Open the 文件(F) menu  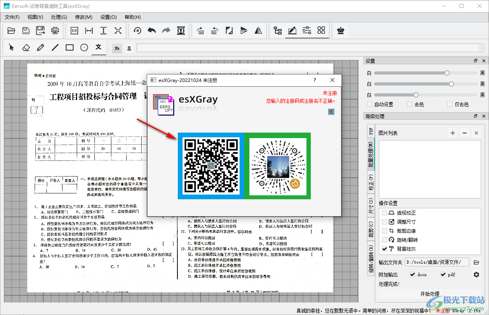[x=12, y=17]
